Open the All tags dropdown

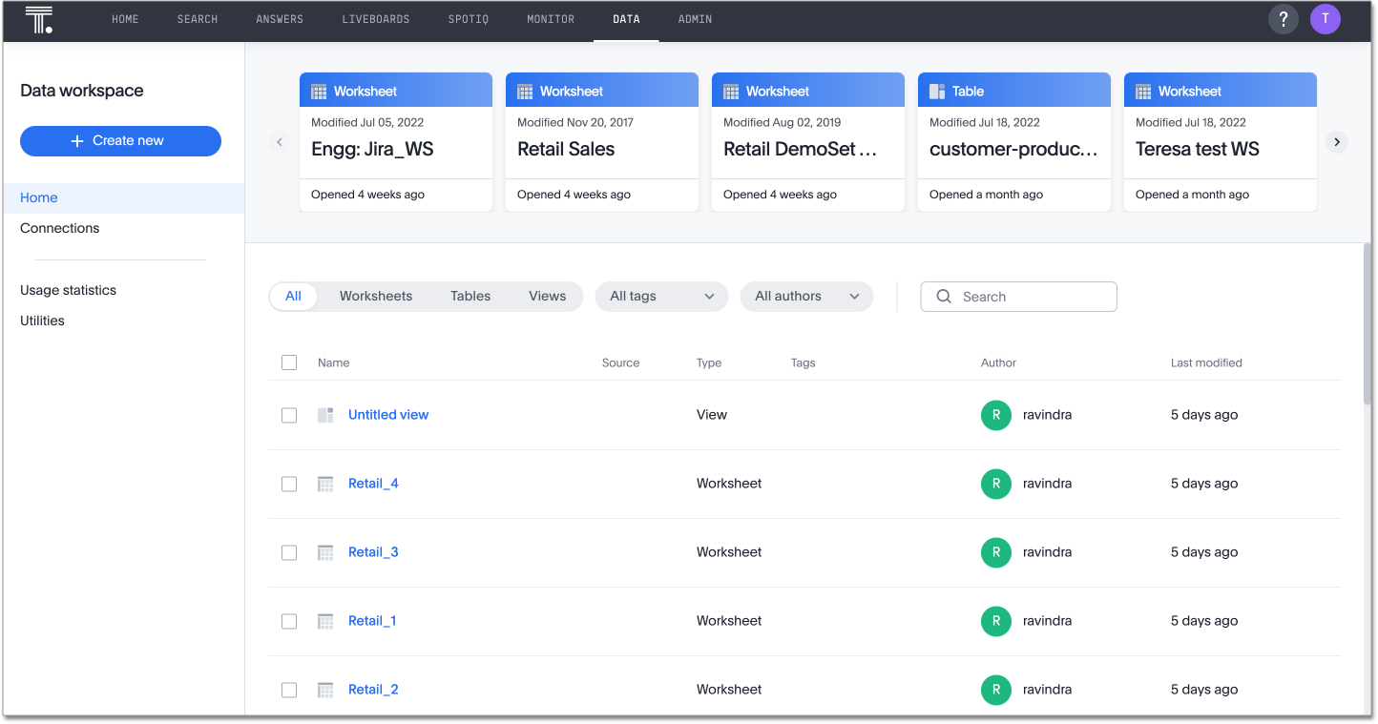(660, 297)
